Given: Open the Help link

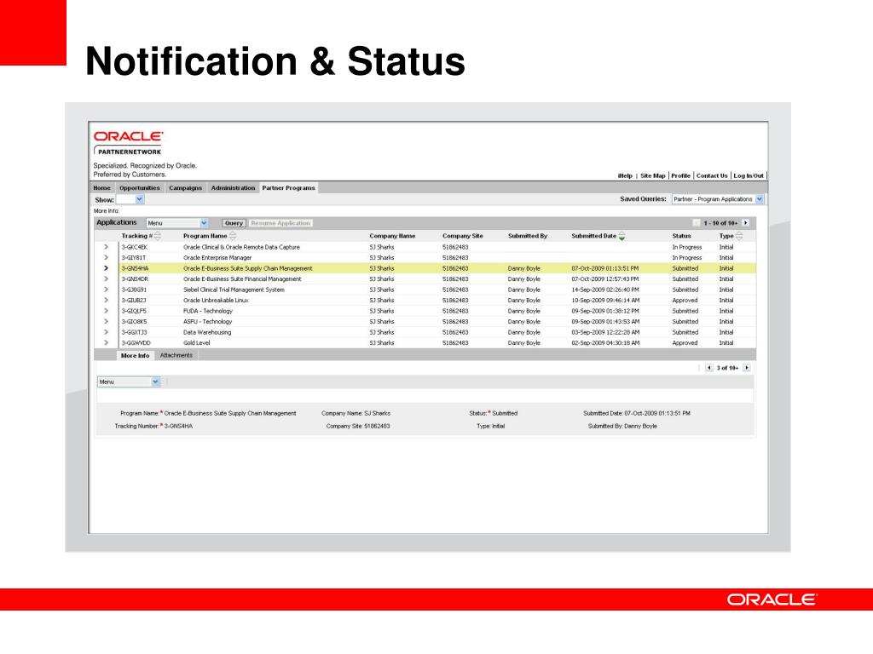Looking at the screenshot, I should tap(625, 175).
